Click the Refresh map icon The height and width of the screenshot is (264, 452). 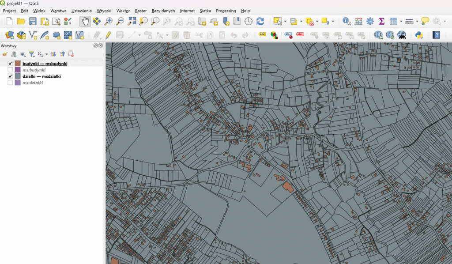click(260, 21)
